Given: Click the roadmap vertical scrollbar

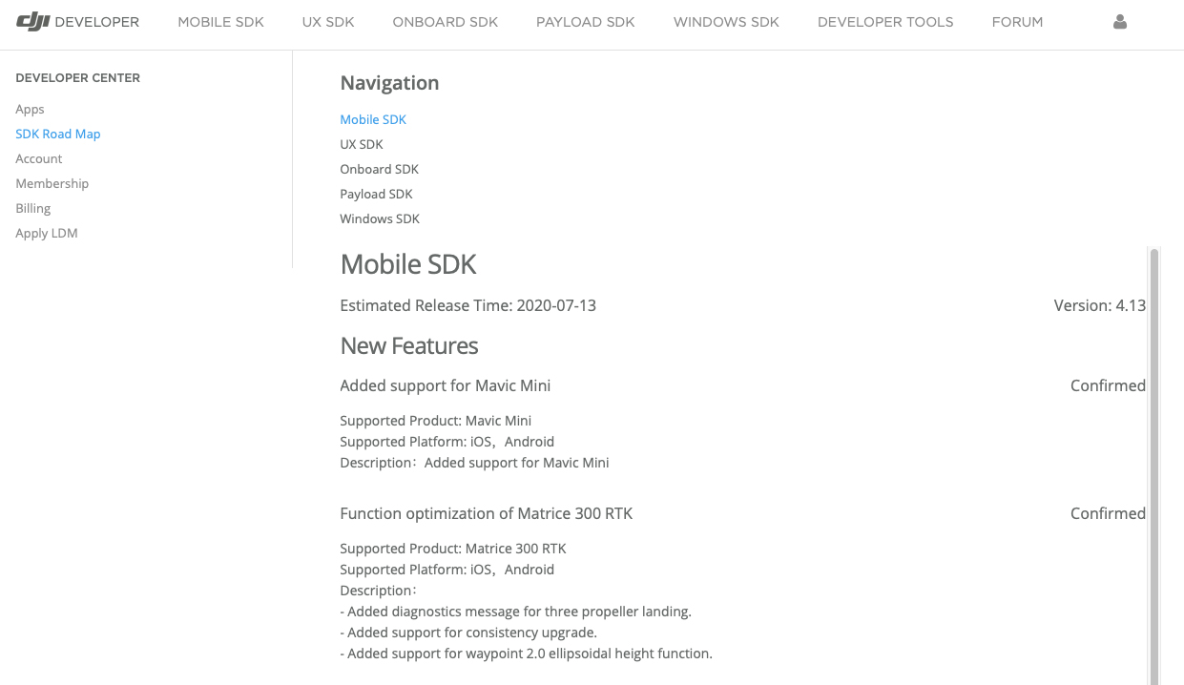Looking at the screenshot, I should [1154, 466].
